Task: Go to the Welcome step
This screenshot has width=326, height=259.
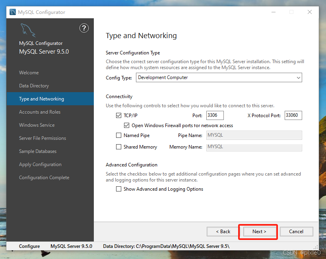Action: pos(29,73)
